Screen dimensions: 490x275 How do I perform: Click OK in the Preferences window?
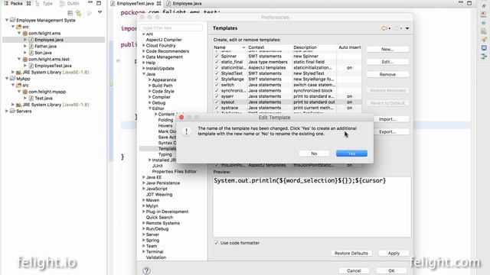click(391, 270)
